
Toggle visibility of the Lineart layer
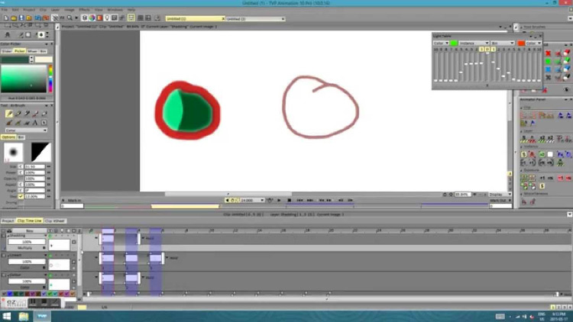pyautogui.click(x=50, y=256)
